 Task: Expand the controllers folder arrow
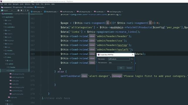click(4, 27)
